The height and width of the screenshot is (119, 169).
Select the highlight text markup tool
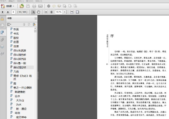(59, 6)
